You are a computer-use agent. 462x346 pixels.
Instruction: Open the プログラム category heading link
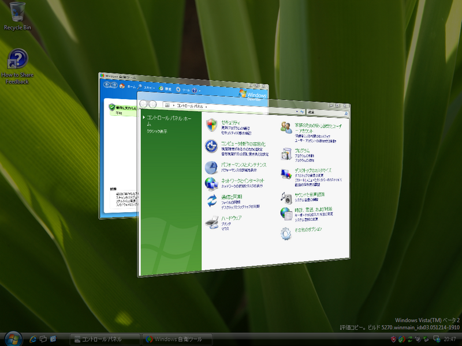coord(302,151)
